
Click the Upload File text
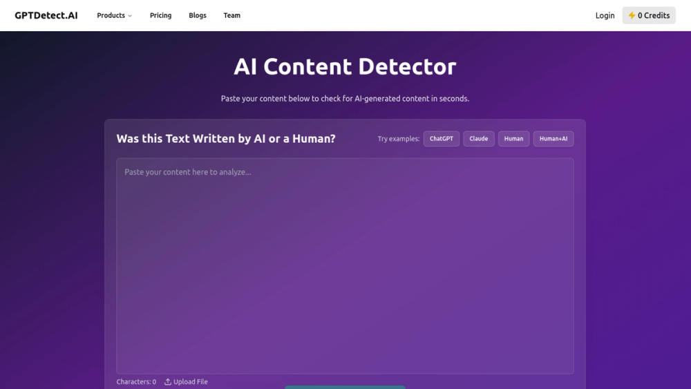coord(191,382)
